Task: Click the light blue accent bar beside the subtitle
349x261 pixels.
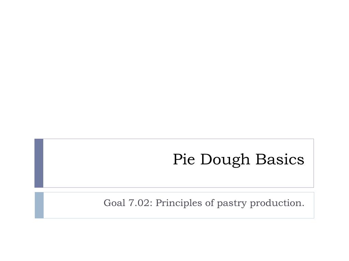Action: pos(39,205)
